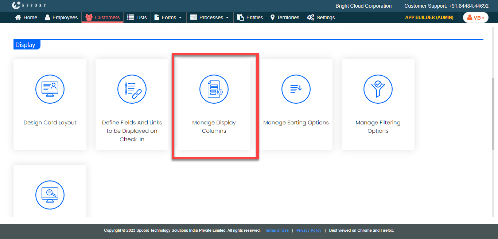Navigate to Entities in the navbar
The image size is (498, 239).
[250, 17]
